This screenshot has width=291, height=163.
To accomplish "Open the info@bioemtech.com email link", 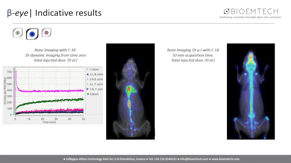I will coord(194,159).
